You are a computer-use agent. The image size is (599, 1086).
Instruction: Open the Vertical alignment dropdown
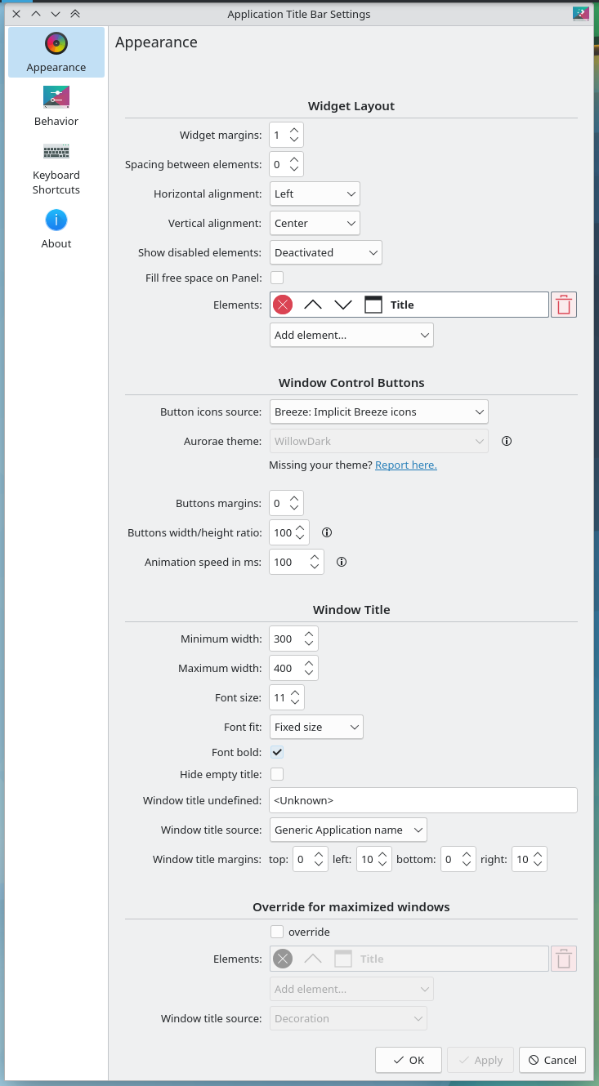pyautogui.click(x=315, y=223)
